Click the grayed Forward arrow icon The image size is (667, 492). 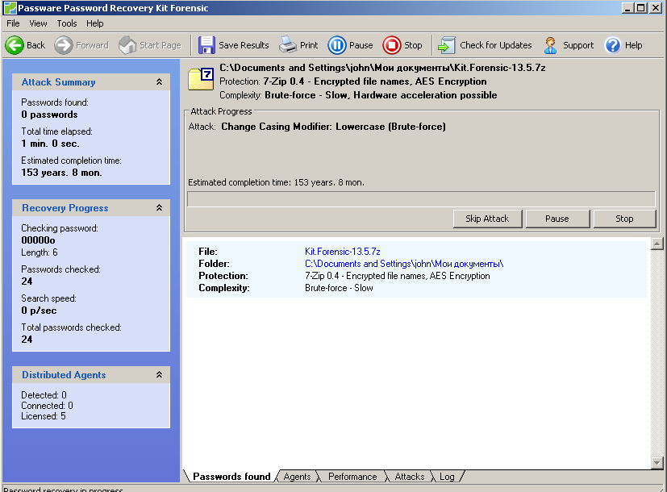[x=64, y=45]
